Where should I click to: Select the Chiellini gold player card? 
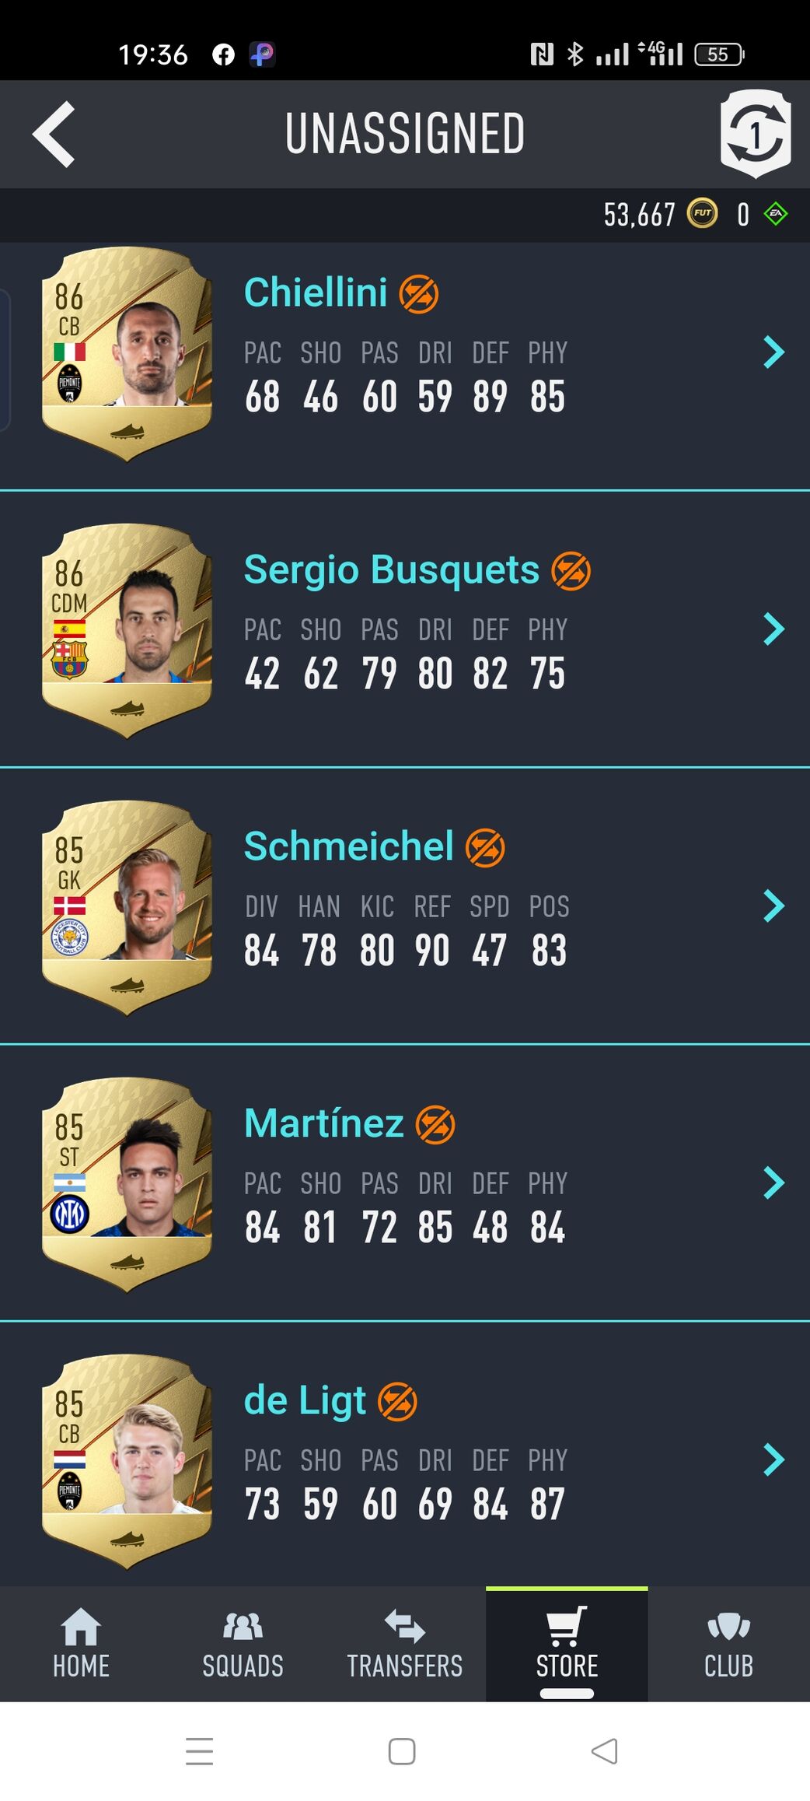coord(127,354)
